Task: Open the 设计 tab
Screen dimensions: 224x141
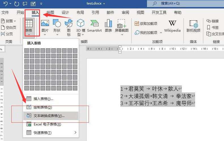Action: coord(65,12)
